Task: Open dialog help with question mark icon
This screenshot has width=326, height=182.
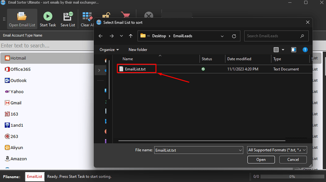Action: 305,50
